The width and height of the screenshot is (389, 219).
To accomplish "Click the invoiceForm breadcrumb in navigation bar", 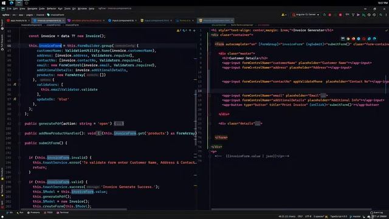I will coord(55,15).
